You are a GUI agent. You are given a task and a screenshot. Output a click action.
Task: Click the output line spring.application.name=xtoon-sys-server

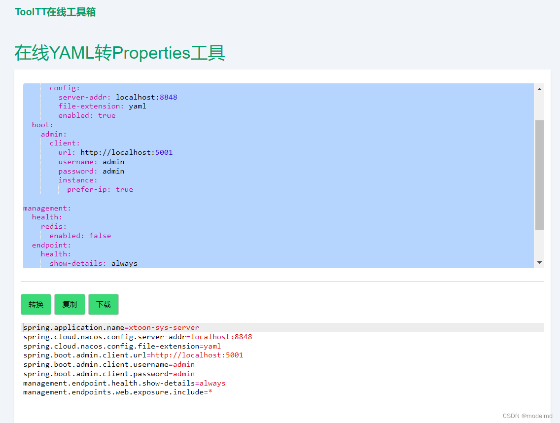point(111,328)
